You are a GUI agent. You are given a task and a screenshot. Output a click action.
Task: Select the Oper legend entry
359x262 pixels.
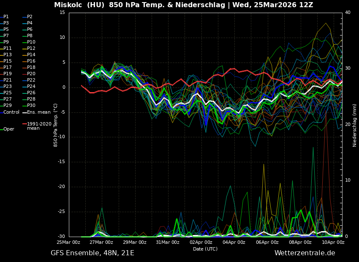[x=8, y=129]
